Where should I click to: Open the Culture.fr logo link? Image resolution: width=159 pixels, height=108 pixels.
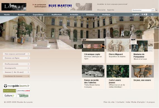click(x=9, y=96)
